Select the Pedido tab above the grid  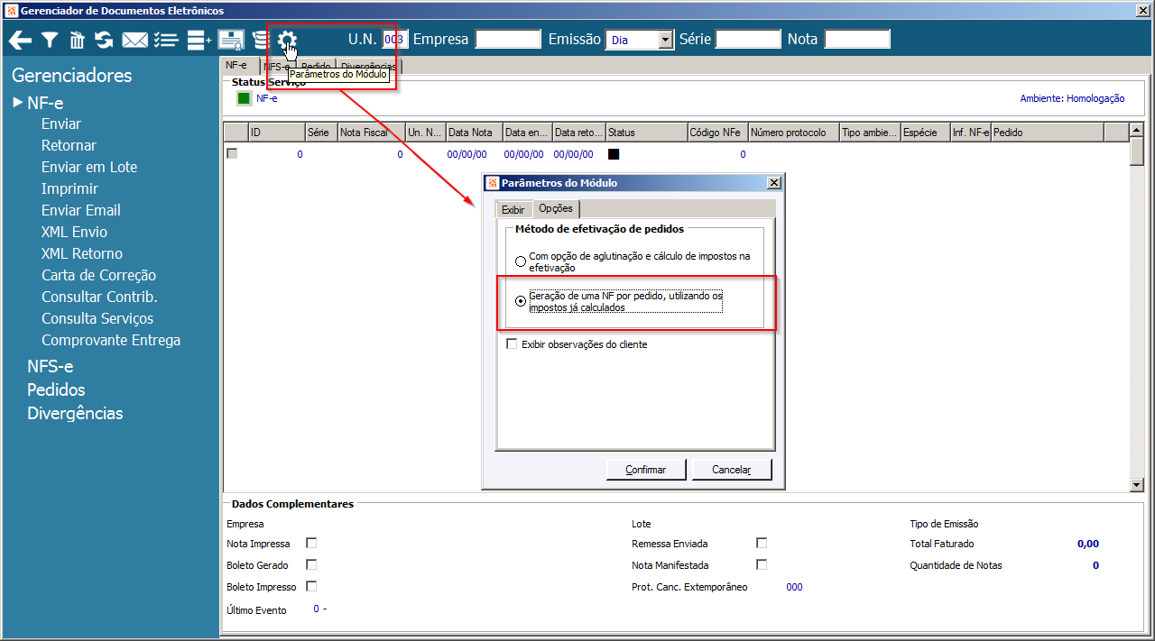click(x=316, y=67)
